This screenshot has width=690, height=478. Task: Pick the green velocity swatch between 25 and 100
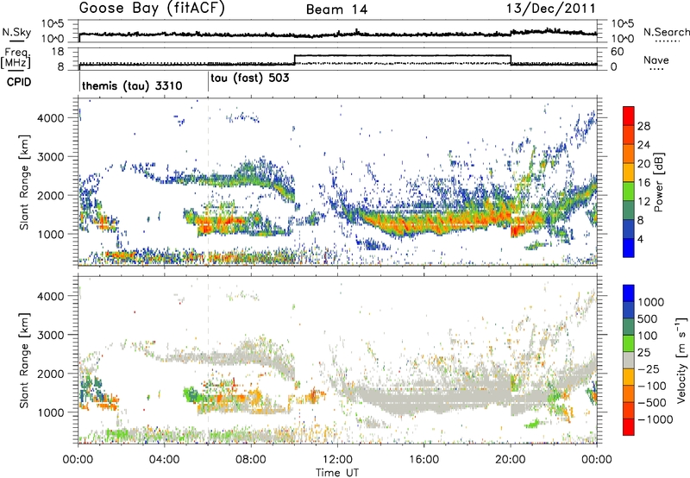coord(629,343)
